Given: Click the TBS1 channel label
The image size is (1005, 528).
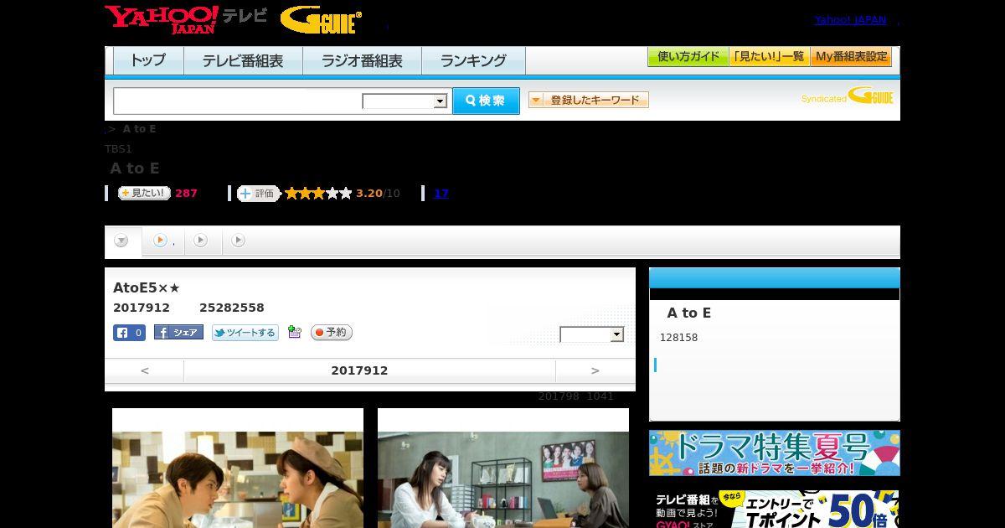Looking at the screenshot, I should (x=118, y=149).
